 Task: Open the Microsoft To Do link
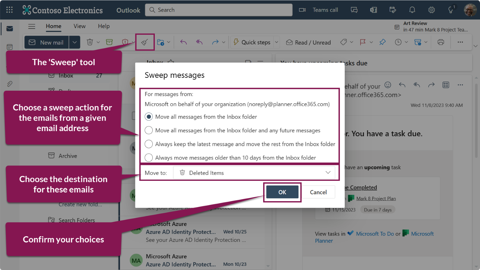point(375,234)
